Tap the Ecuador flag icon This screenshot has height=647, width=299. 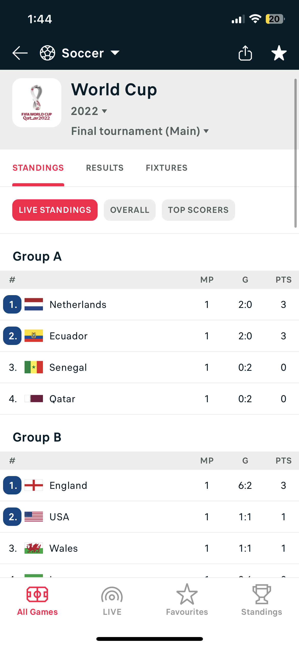click(x=34, y=336)
